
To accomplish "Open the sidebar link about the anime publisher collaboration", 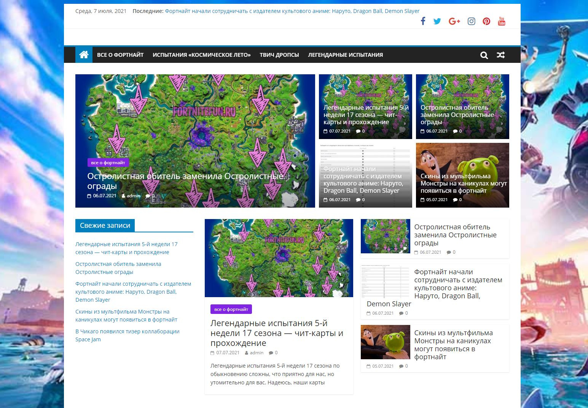I will coord(133,292).
